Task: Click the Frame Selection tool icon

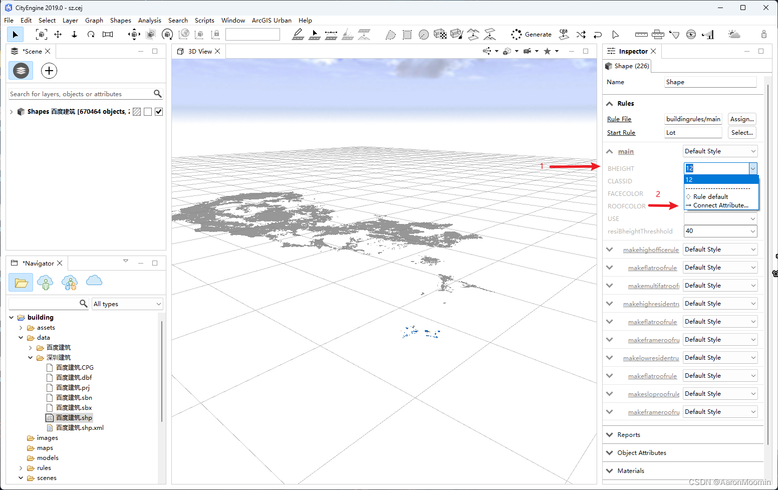Action: 42,34
